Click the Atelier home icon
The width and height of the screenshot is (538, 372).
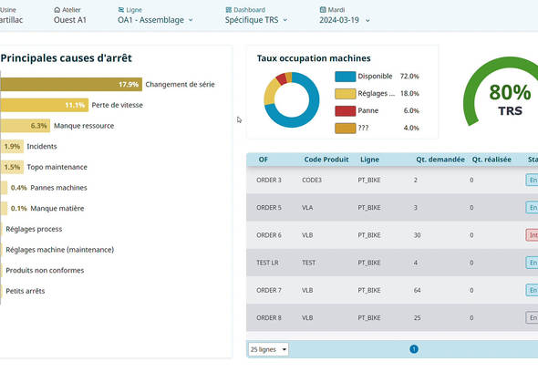57,10
